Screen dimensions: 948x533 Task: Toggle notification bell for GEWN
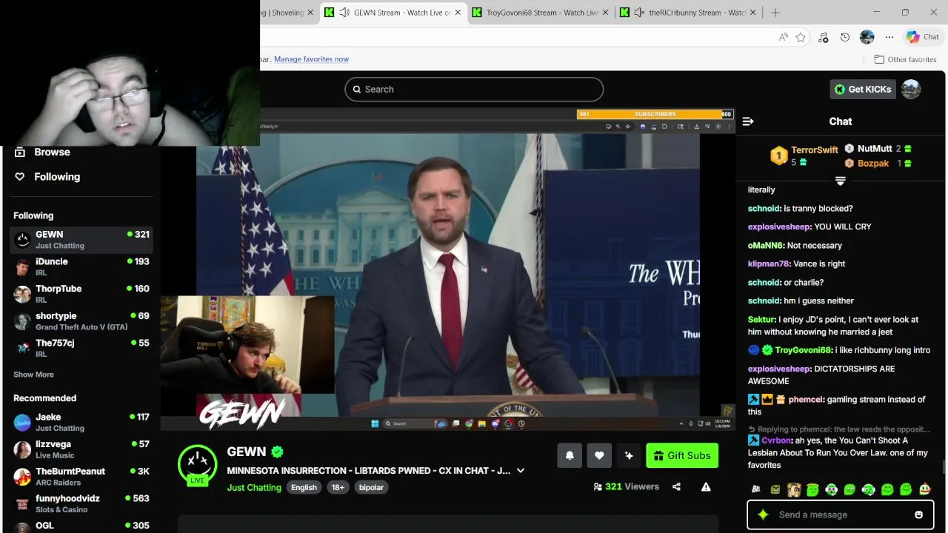click(x=570, y=455)
